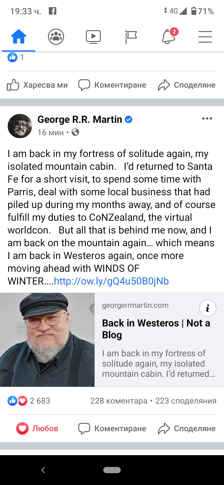This screenshot has height=485, width=224.
Task: Open the link preview photo thumbnail
Action: (47, 340)
